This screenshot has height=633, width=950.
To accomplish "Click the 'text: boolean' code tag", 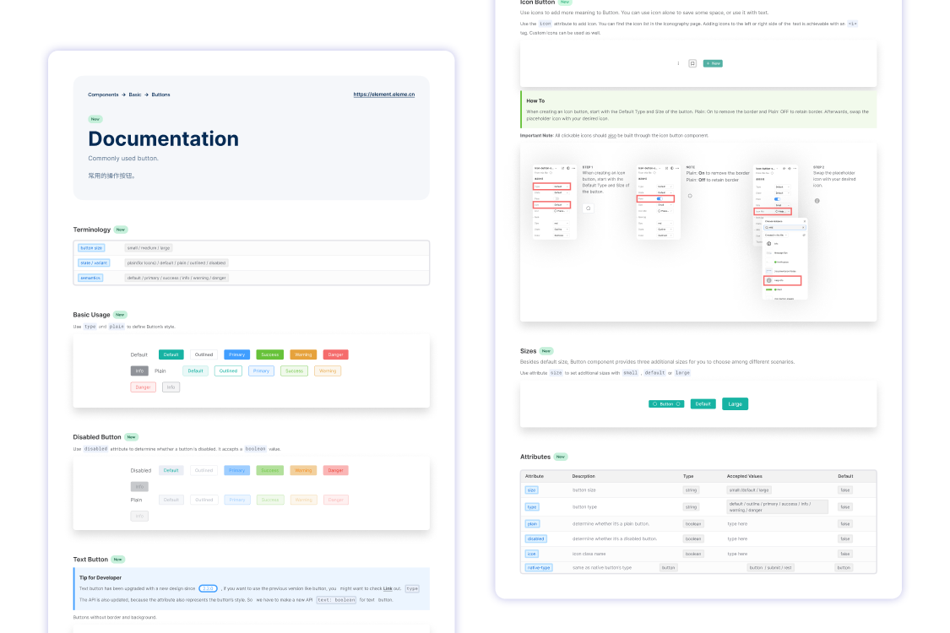I will pos(336,600).
